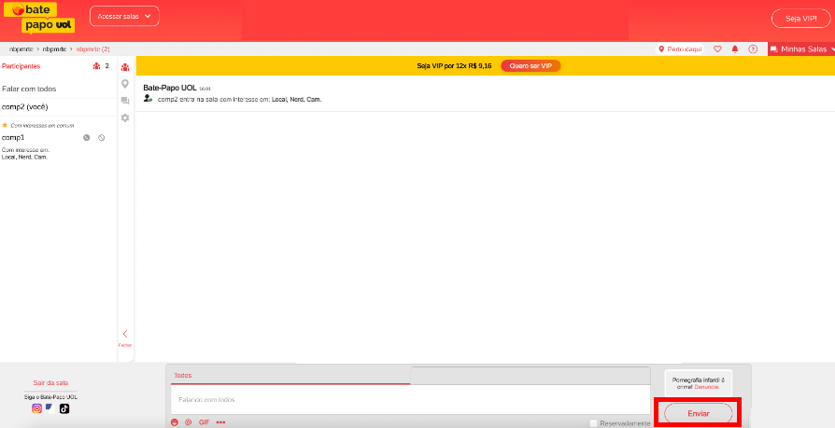Open more options three dots icon

tap(220, 422)
